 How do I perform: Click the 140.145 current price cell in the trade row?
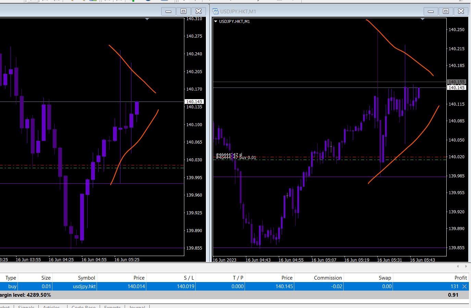tap(284, 286)
